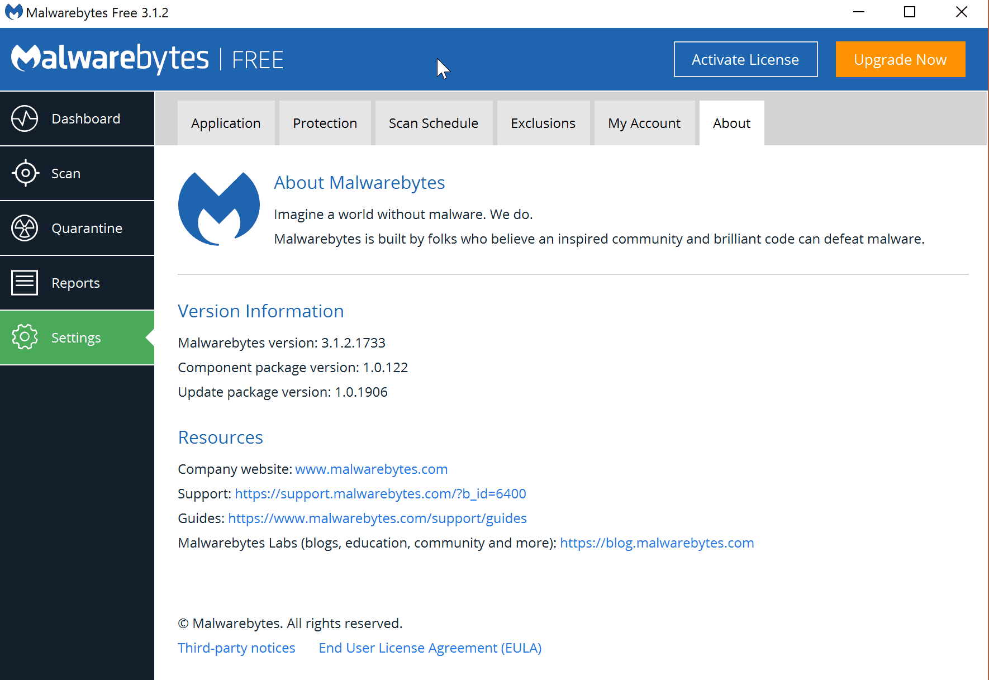This screenshot has height=680, width=989.
Task: Click the Settings gear icon
Action: click(25, 337)
